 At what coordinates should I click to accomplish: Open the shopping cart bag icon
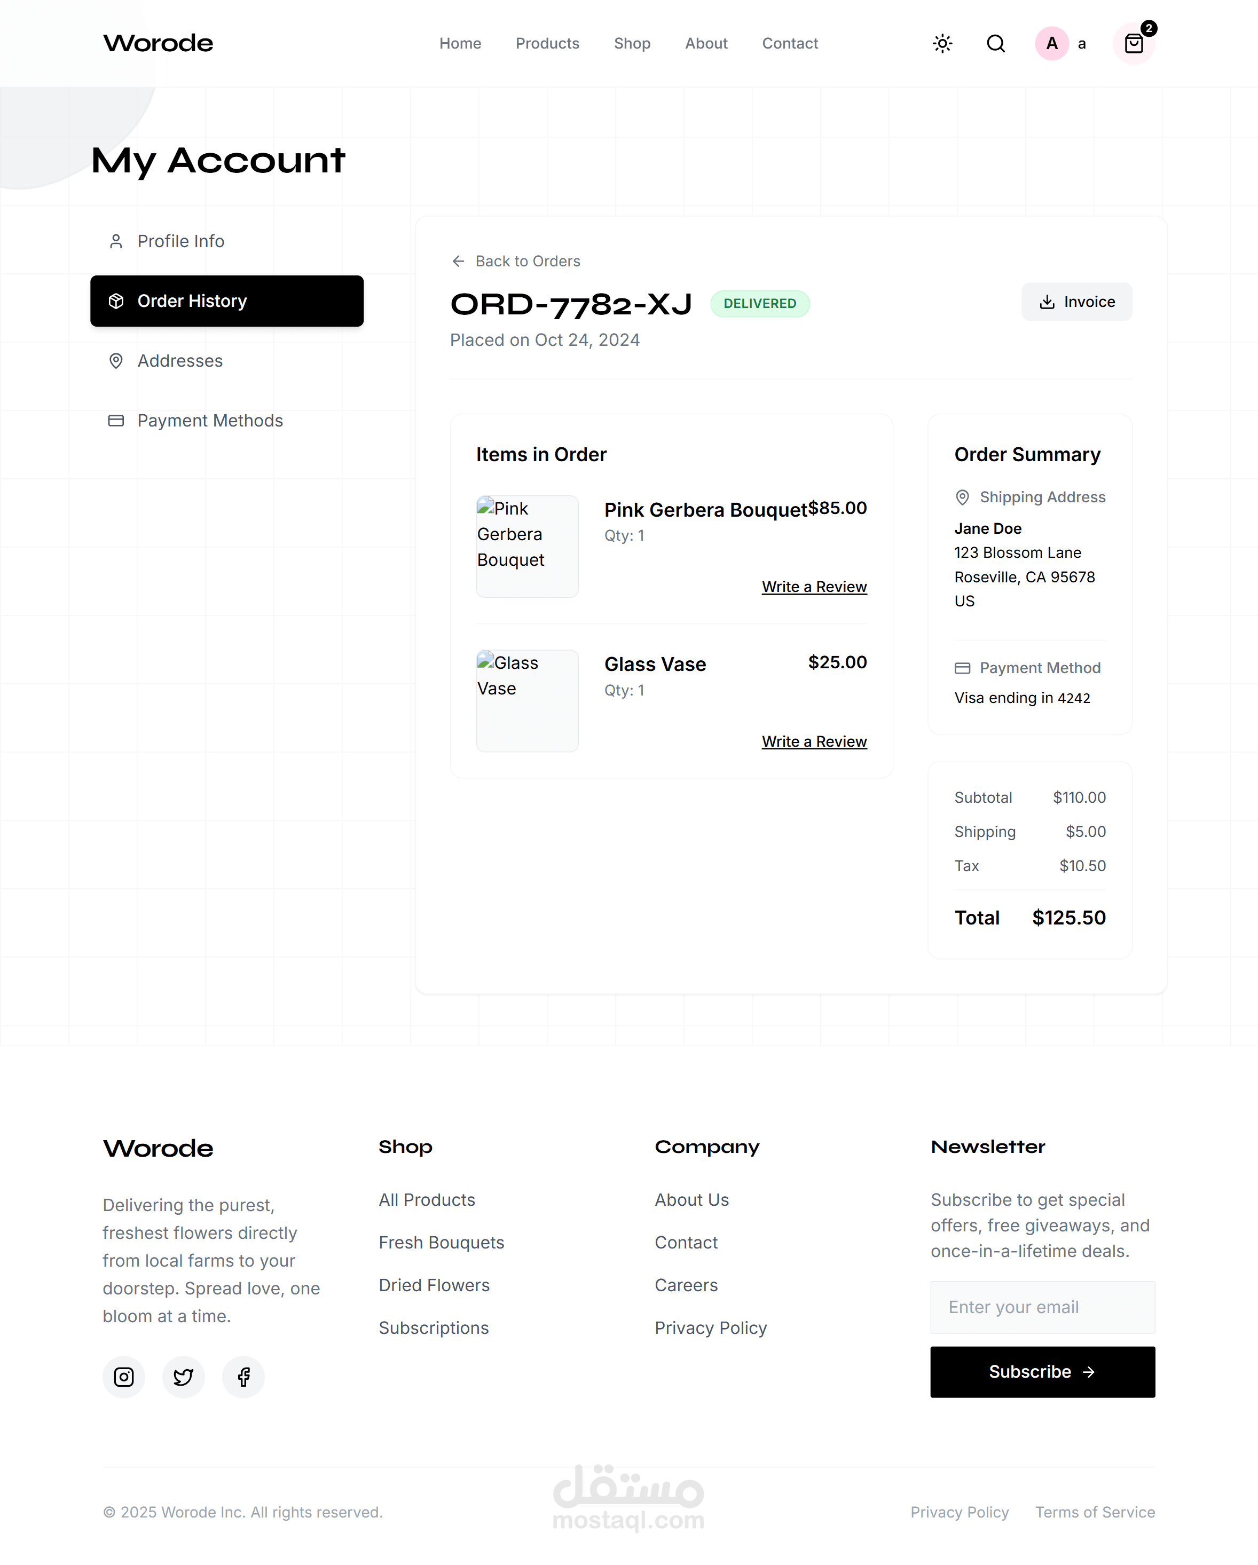click(1133, 44)
